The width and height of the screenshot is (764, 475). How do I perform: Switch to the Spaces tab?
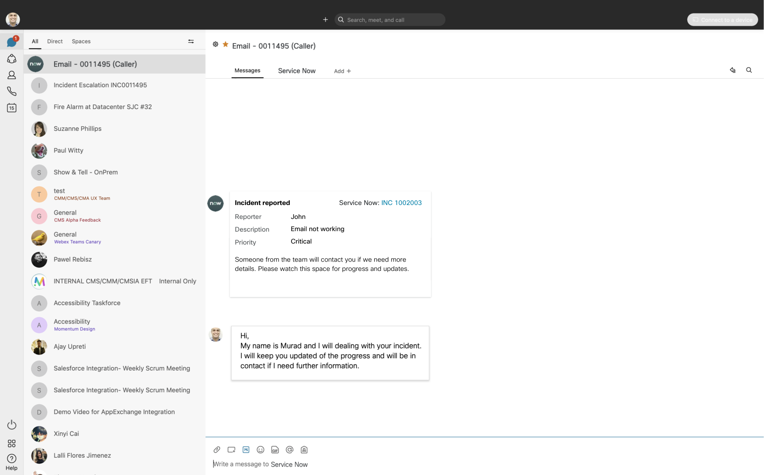point(81,41)
